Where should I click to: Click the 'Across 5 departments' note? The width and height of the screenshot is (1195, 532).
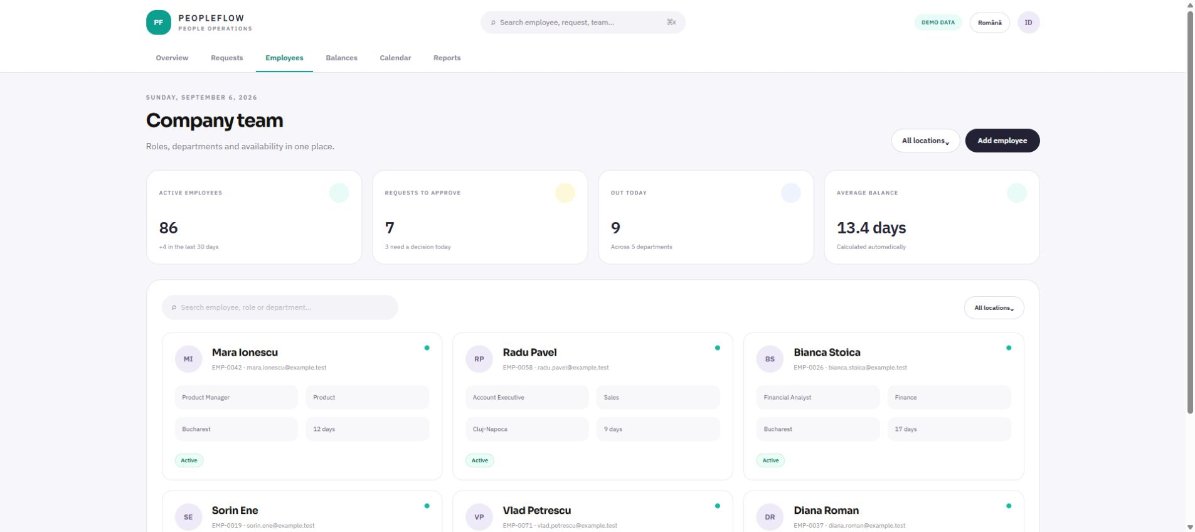[641, 247]
